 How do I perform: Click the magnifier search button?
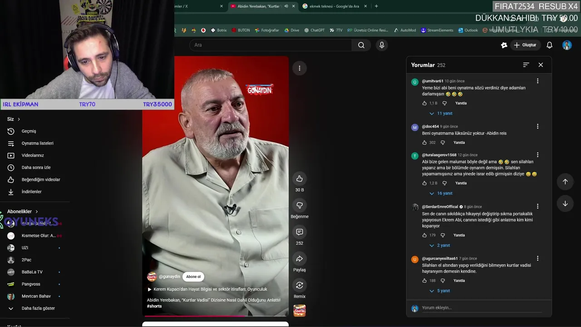coord(361,45)
